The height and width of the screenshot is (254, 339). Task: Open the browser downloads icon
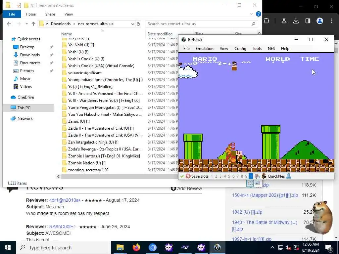coord(296,21)
